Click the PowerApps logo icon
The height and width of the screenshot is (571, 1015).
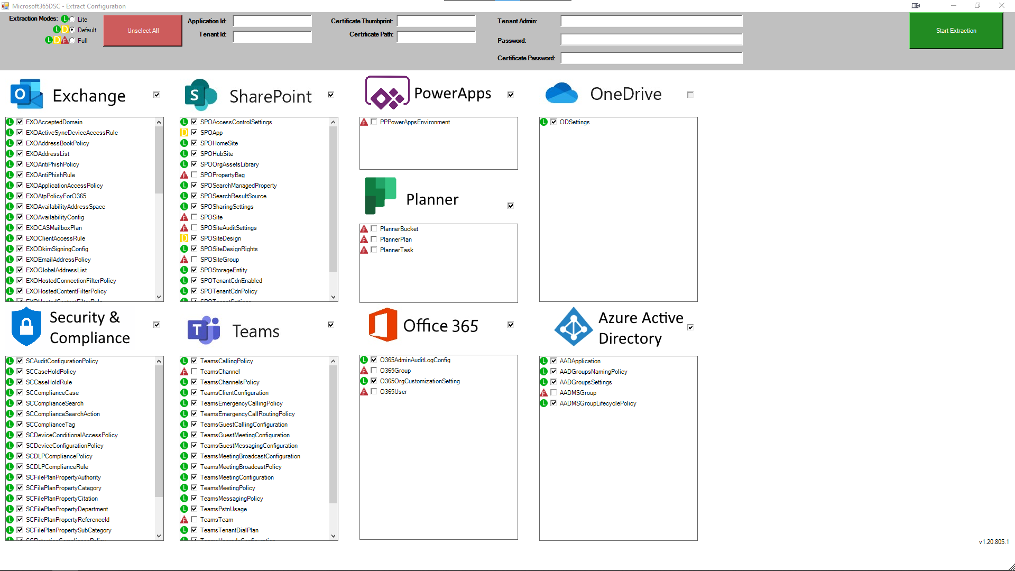pyautogui.click(x=387, y=93)
